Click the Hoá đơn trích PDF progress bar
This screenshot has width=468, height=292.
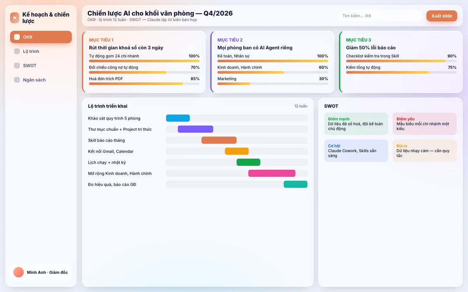(x=144, y=83)
